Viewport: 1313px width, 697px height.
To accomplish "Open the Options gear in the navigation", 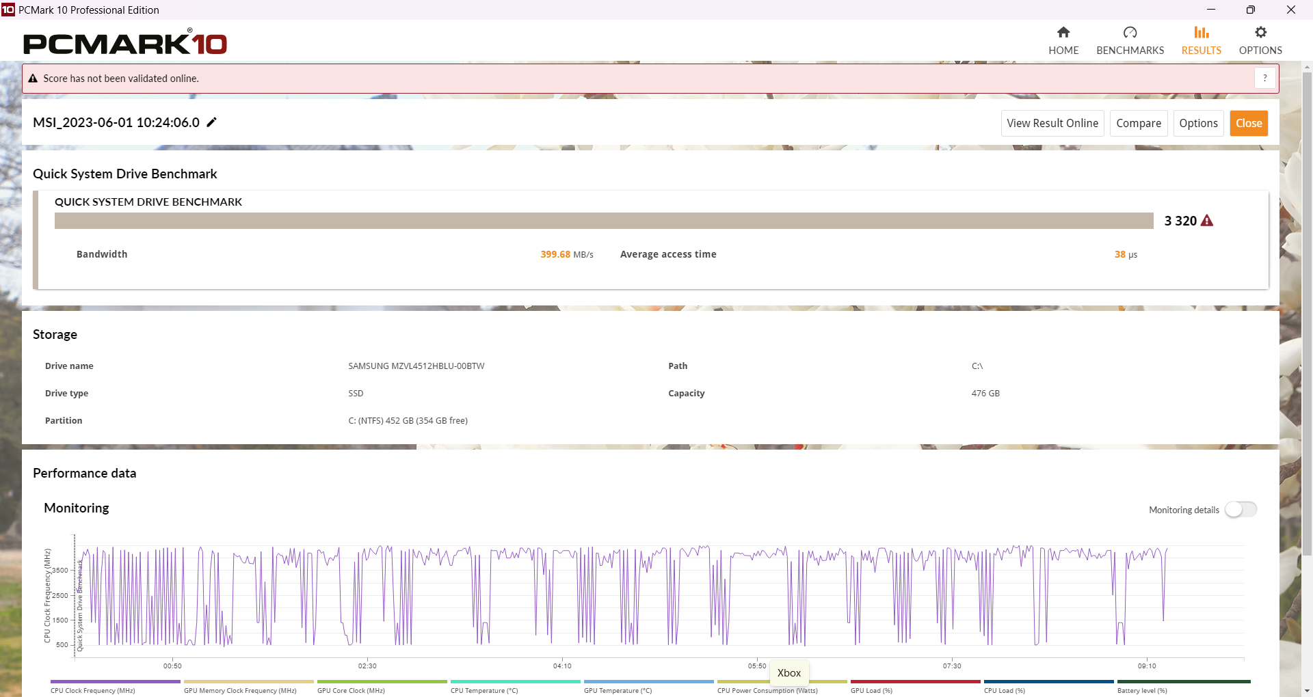I will (x=1260, y=41).
